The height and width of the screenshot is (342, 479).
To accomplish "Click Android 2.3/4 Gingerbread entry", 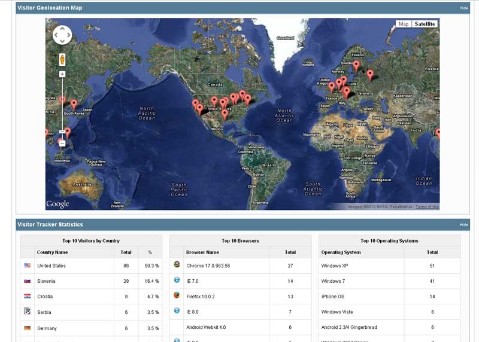I will (349, 327).
